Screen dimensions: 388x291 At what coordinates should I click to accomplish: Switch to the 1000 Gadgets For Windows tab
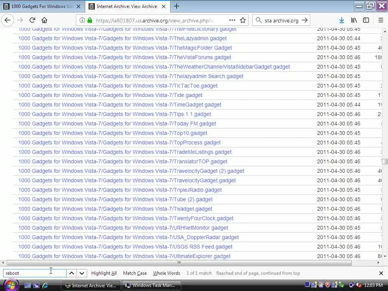click(x=42, y=6)
